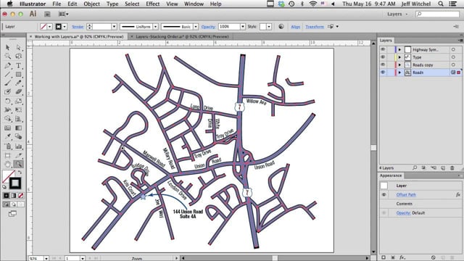Click target circle for Type layer
The width and height of the screenshot is (464, 261).
pyautogui.click(x=453, y=57)
